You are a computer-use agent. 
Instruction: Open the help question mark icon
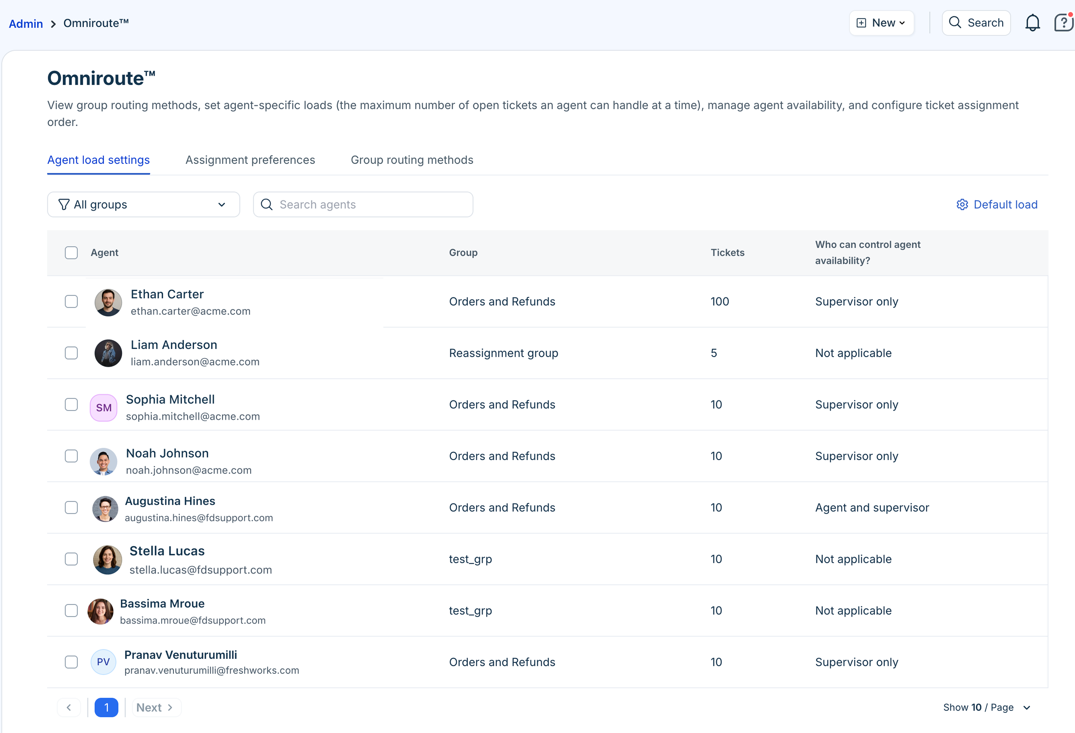pos(1063,23)
